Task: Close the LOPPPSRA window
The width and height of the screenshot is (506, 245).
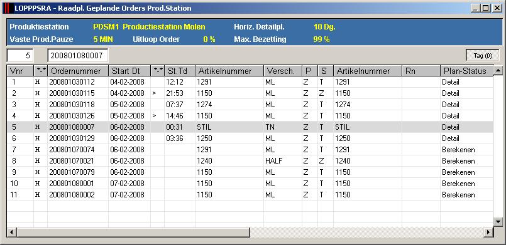Action: click(x=497, y=8)
